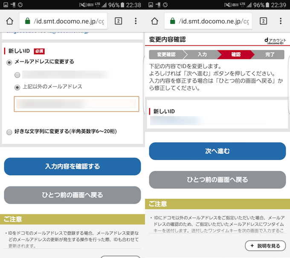
Task: Select メールアドレスに変更する radio option
Action: 9,62
